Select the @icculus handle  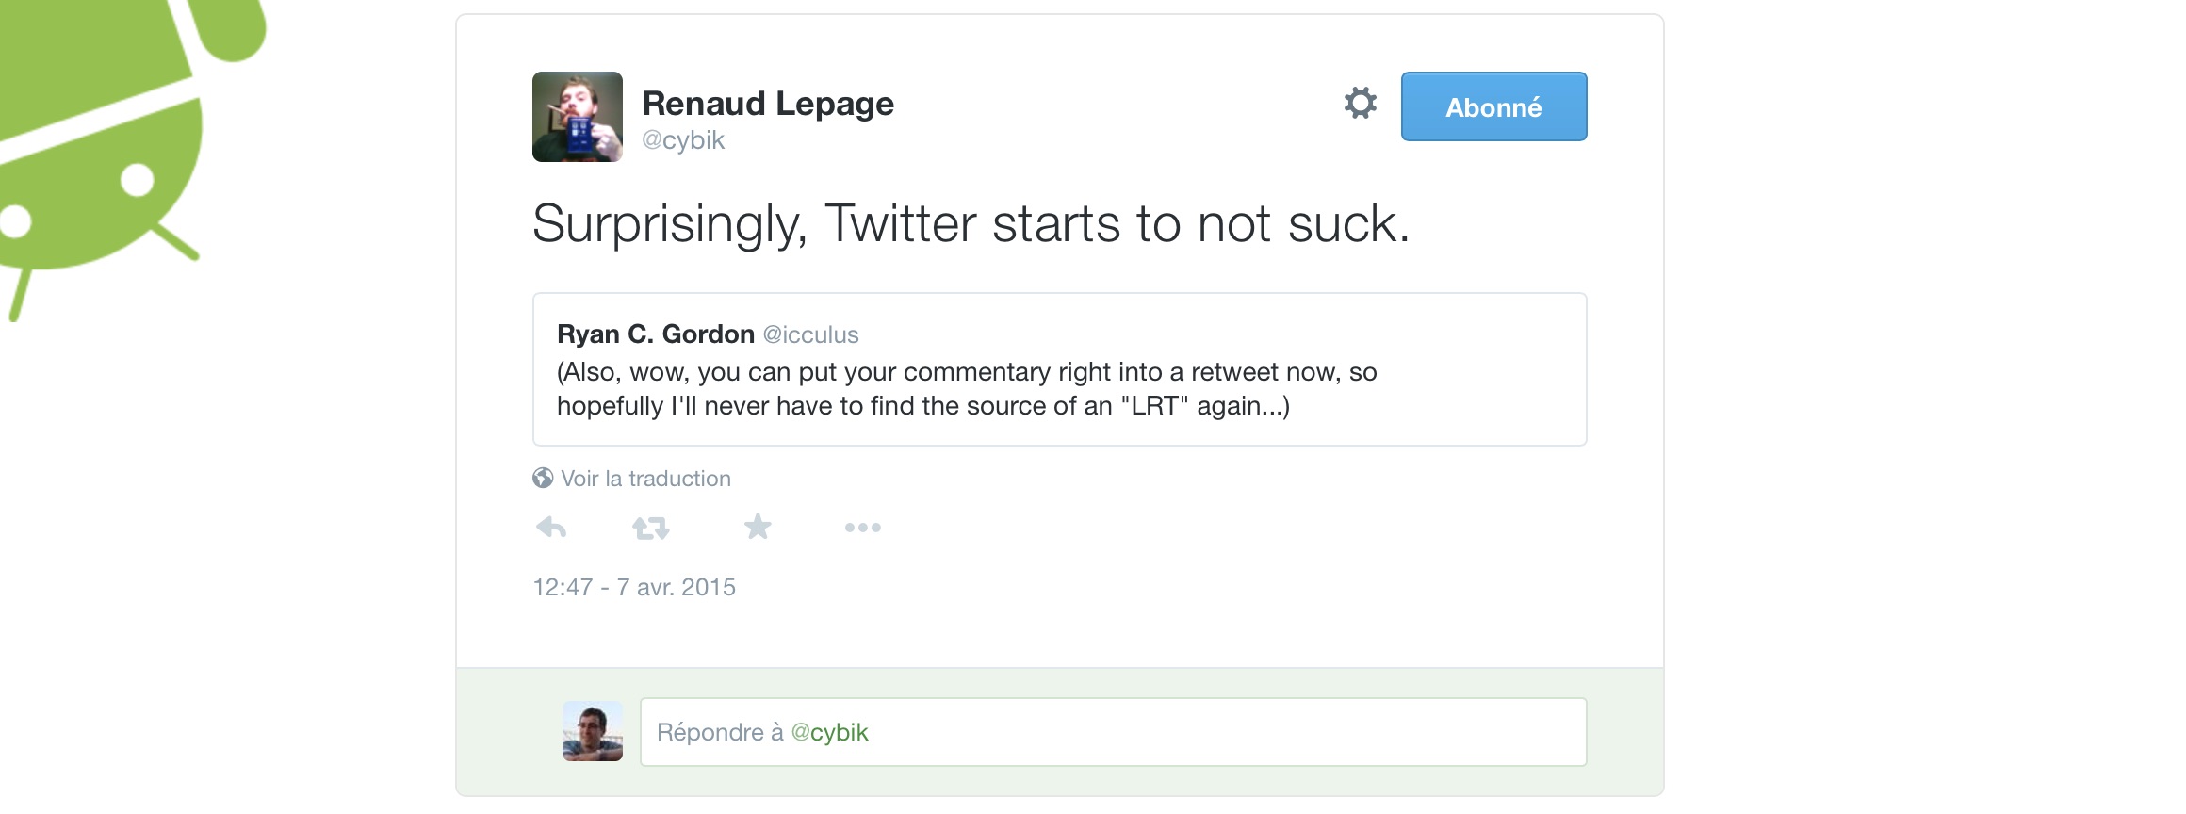click(x=812, y=333)
